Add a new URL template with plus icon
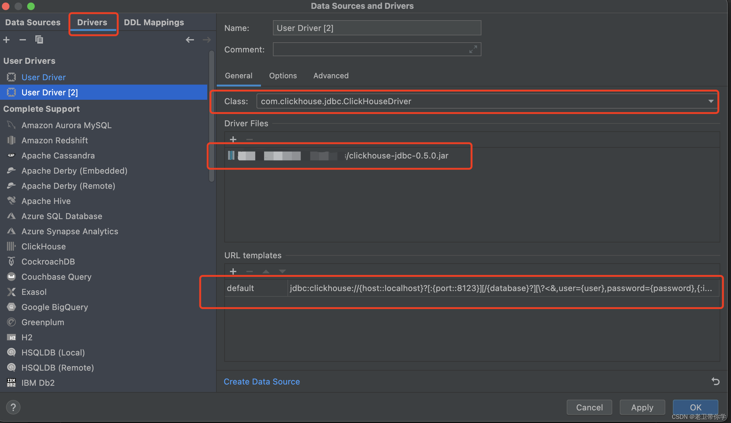731x423 pixels. pos(233,271)
